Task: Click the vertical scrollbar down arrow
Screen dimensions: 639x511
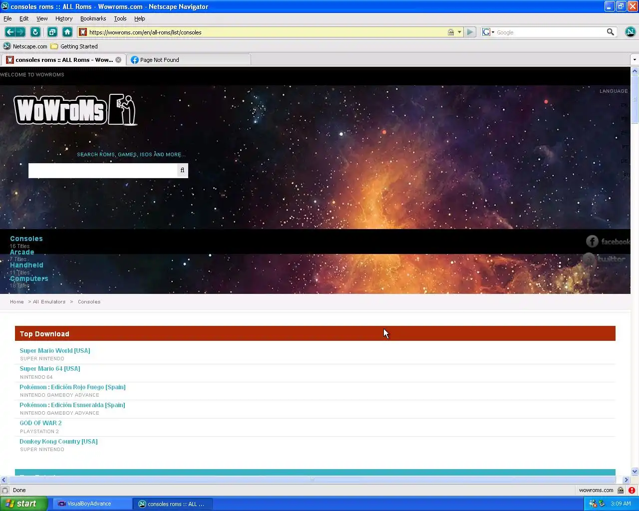Action: (635, 471)
